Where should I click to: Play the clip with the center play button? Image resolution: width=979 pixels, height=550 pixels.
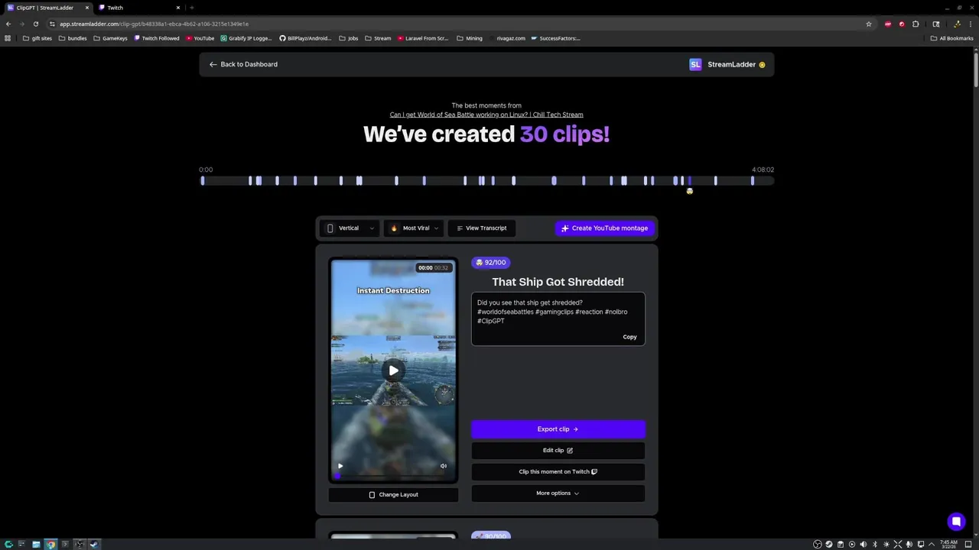click(393, 370)
